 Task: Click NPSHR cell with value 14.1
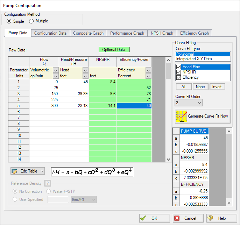click(x=103, y=106)
